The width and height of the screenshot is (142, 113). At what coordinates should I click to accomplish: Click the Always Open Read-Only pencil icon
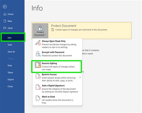tap(38, 43)
